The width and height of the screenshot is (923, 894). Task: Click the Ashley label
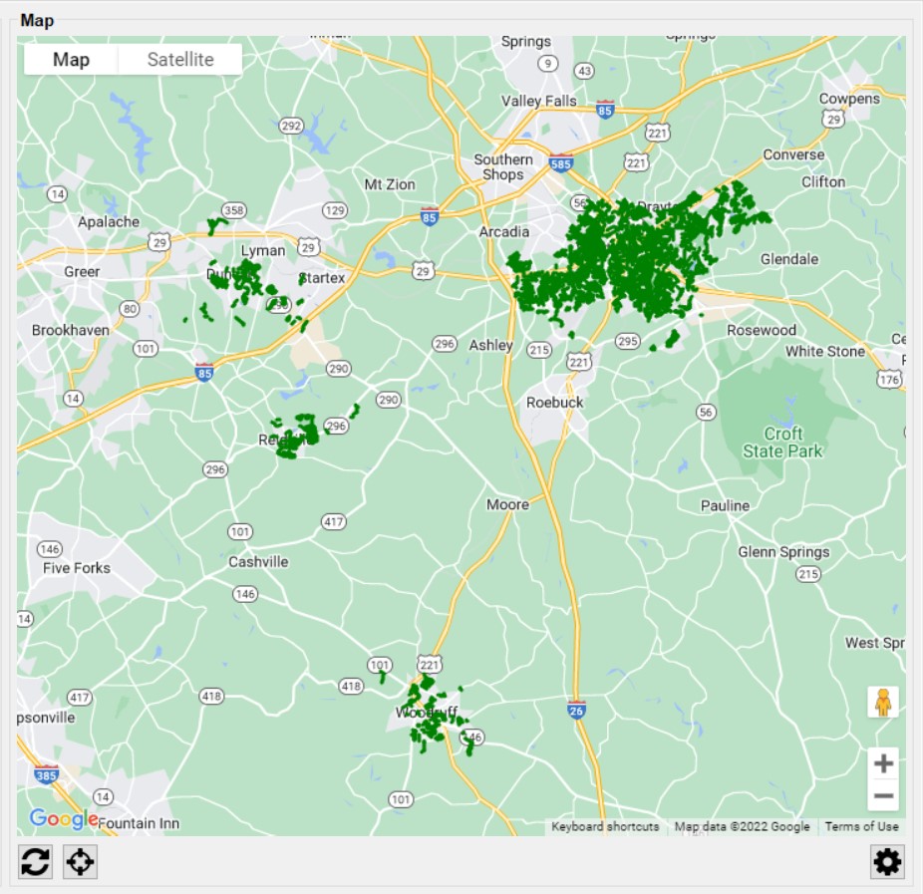pyautogui.click(x=491, y=346)
